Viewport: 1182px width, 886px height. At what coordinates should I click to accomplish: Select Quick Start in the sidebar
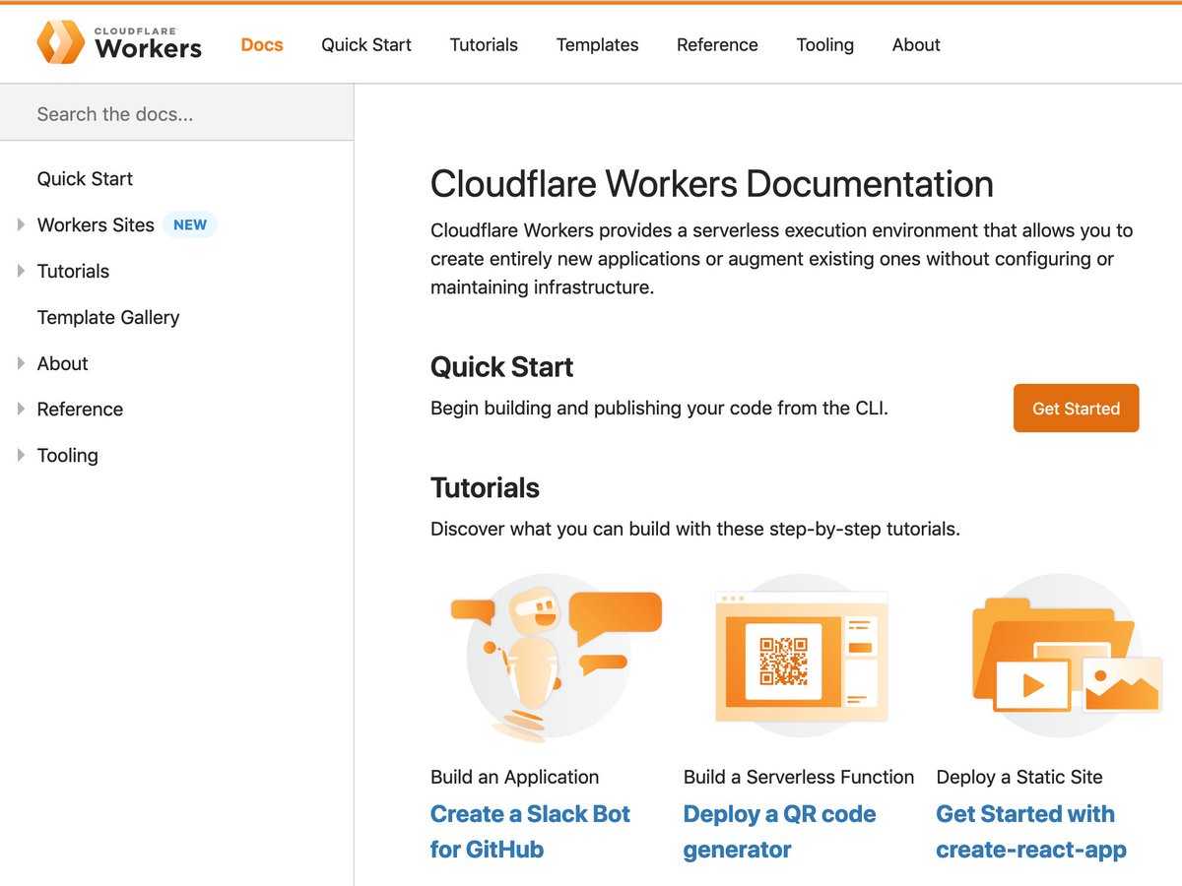point(85,178)
